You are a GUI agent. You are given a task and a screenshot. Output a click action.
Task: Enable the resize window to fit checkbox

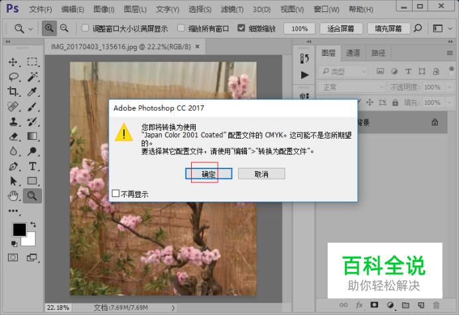[x=85, y=28]
